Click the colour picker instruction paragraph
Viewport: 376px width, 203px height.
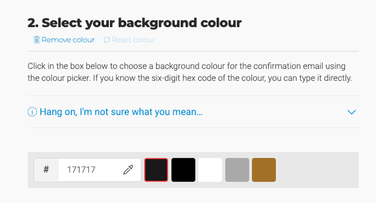point(190,72)
